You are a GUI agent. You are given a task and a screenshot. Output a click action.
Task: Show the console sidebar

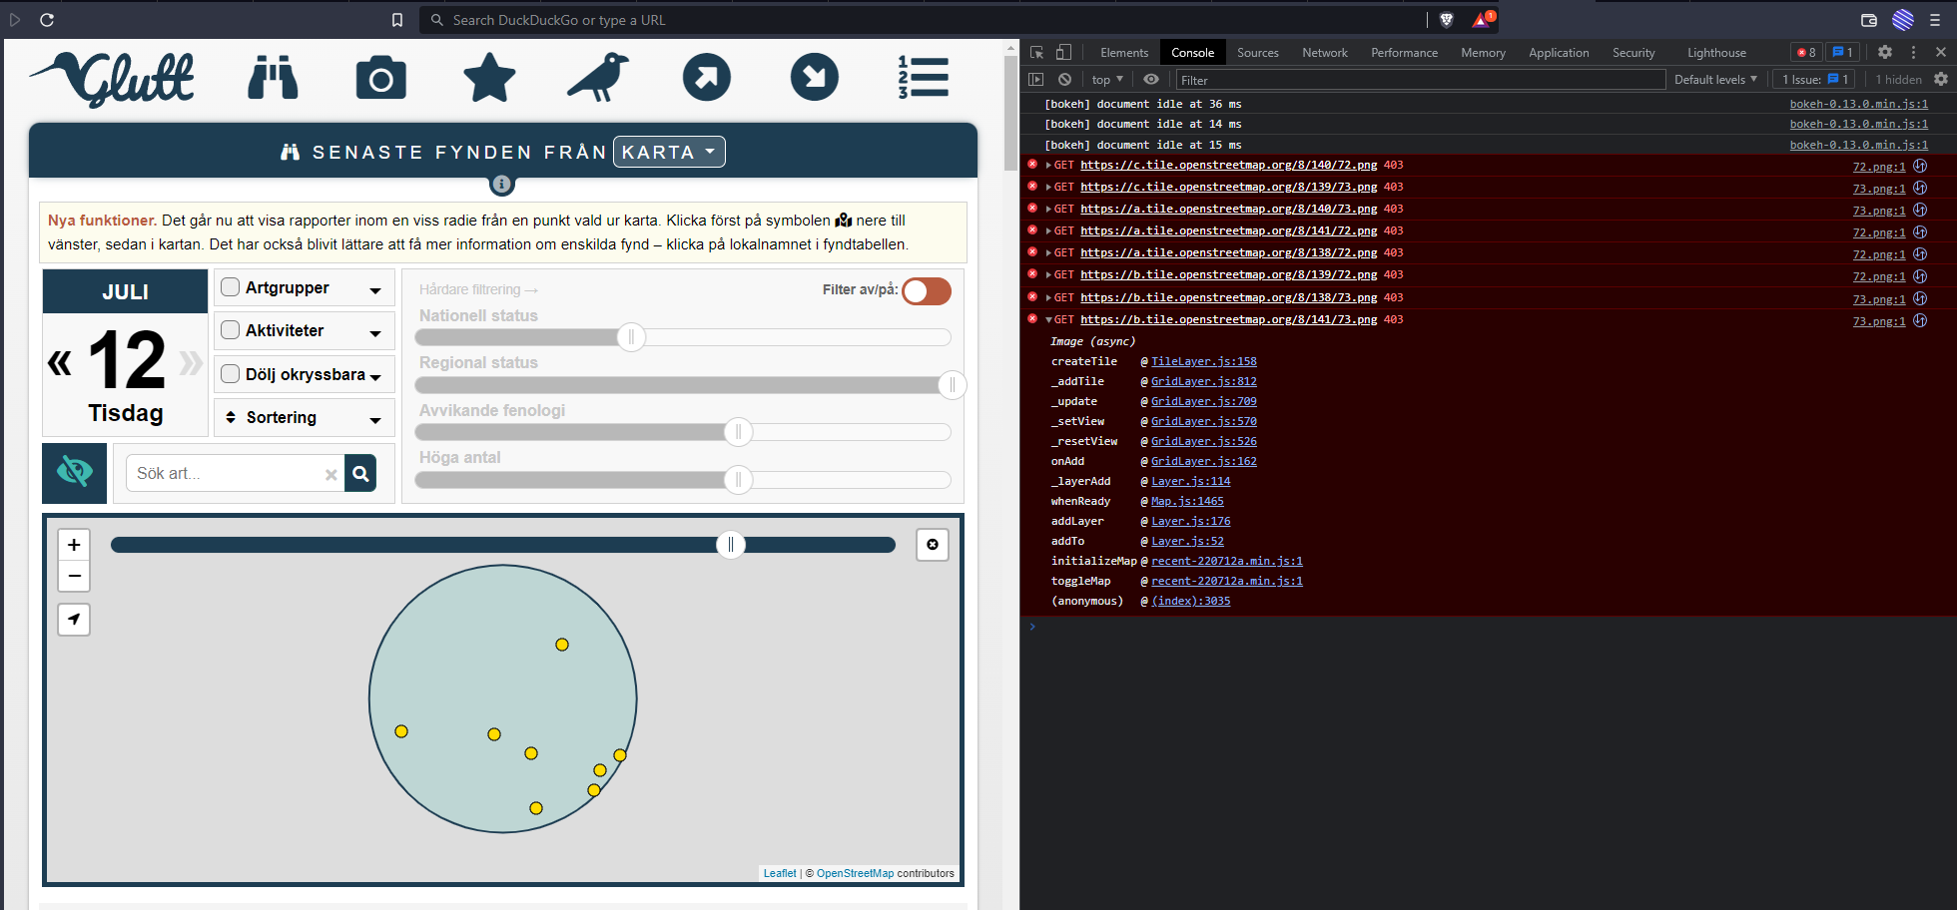coord(1036,80)
